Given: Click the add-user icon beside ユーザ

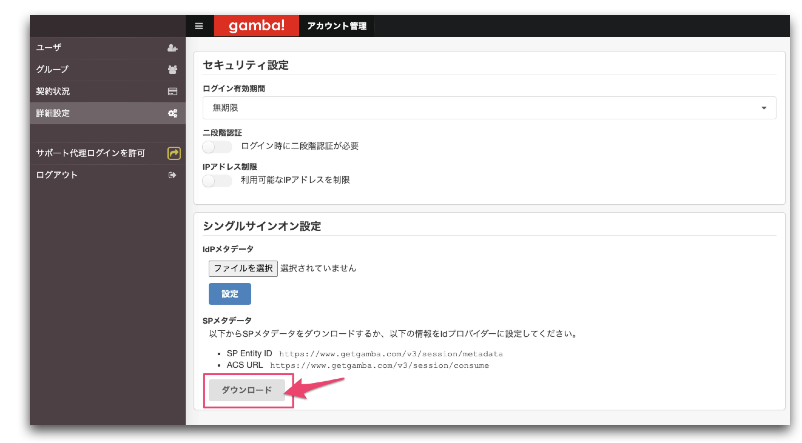Looking at the screenshot, I should click(x=173, y=48).
